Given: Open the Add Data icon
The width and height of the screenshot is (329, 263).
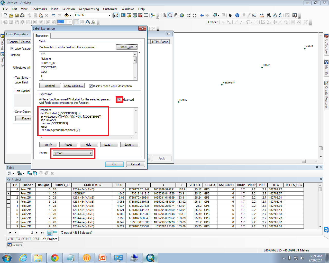Looking at the screenshot, I should tap(66, 15).
